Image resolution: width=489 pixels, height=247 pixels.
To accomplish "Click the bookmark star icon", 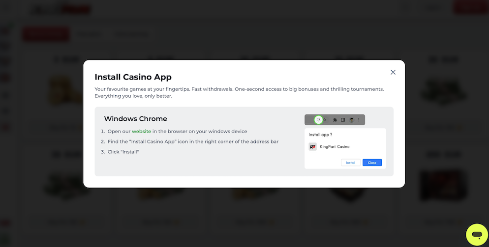I will 325,120.
